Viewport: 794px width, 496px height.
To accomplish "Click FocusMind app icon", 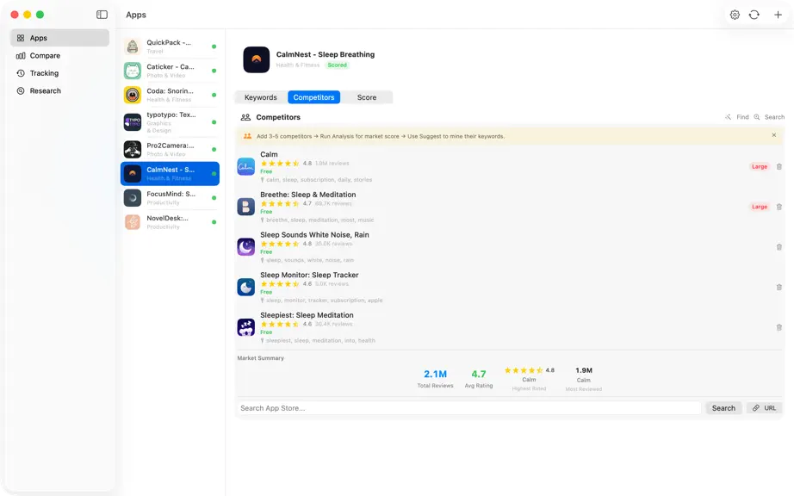I will (x=133, y=198).
